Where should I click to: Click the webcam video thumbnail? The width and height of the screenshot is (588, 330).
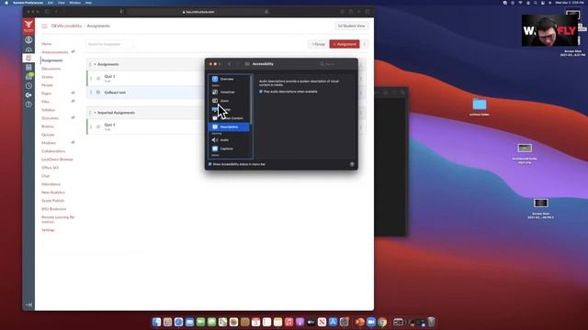click(549, 30)
